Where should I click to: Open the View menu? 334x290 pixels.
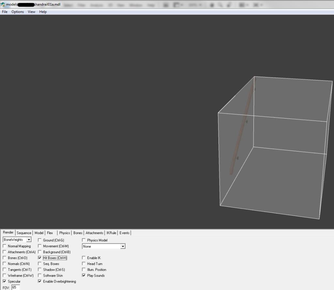tap(32, 12)
